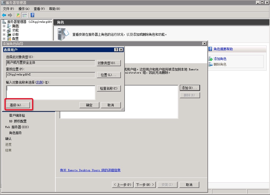Focus the object name input box
Image resolution: width=270 pixels, height=195 pixels.
tap(51, 93)
